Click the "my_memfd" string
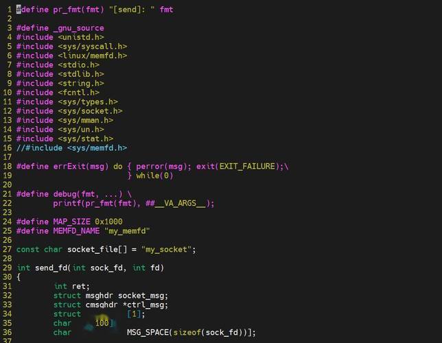442x343 pixels. (x=127, y=231)
